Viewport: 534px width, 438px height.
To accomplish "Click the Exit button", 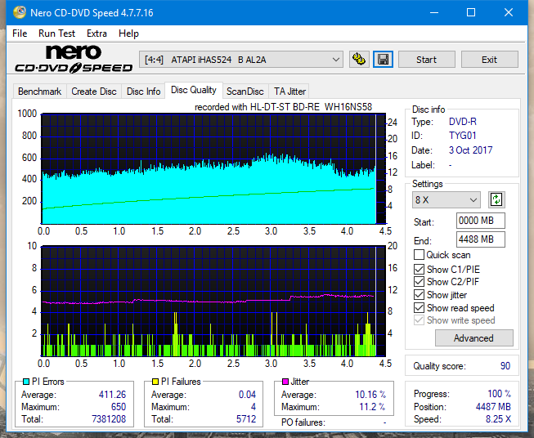I will [489, 60].
